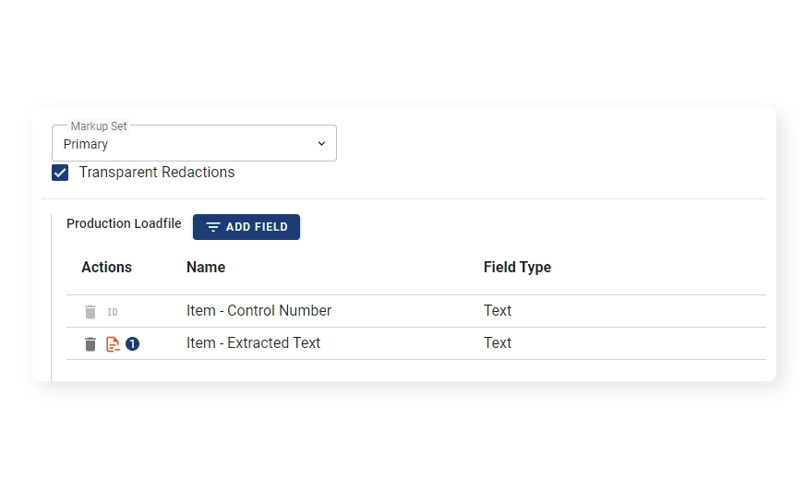
Task: Click the ADD FIELD button text
Action: [257, 227]
